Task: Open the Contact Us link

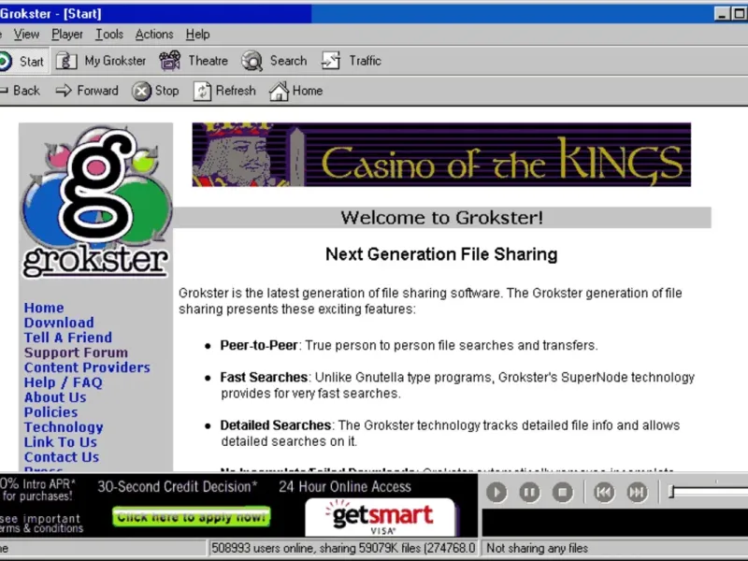Action: [x=62, y=457]
